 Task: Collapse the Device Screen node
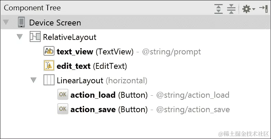pos(6,23)
